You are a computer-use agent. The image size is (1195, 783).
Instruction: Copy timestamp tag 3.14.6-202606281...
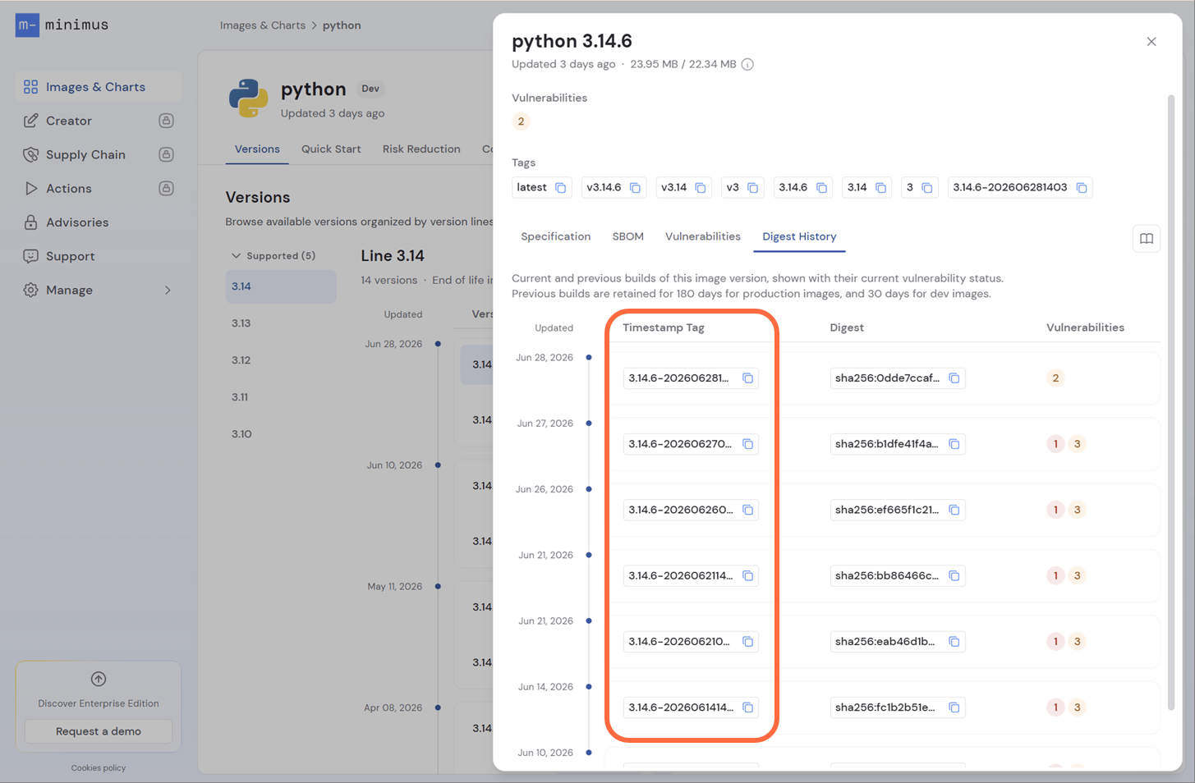coord(747,378)
